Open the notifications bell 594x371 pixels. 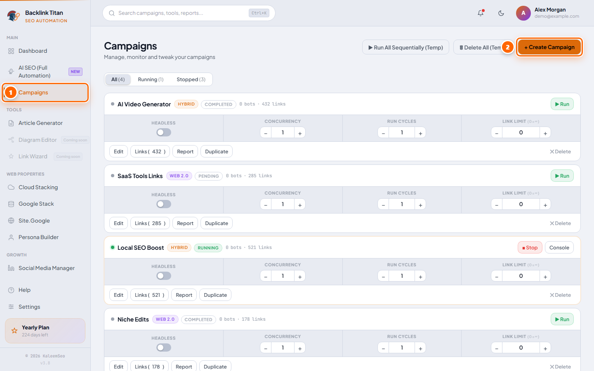481,13
